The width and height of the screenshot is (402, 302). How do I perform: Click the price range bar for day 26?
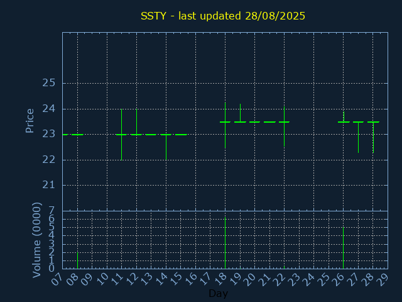tap(344, 116)
